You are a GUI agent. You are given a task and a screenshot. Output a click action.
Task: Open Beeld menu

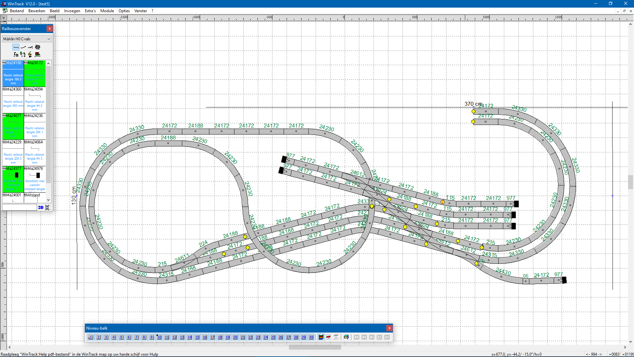coord(54,11)
